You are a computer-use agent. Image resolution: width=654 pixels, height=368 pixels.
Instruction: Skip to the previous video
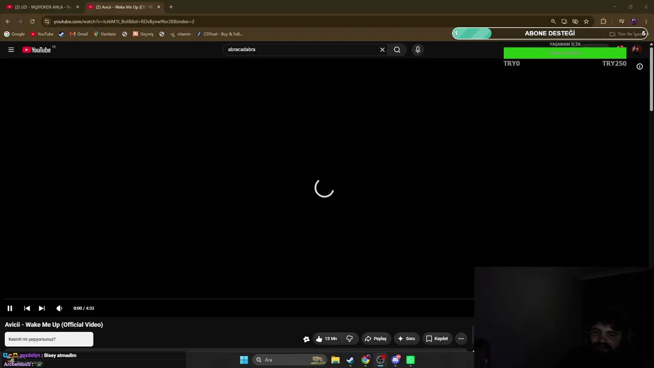[27, 308]
